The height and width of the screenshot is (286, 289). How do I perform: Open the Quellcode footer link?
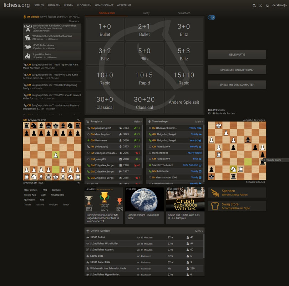pos(30,200)
